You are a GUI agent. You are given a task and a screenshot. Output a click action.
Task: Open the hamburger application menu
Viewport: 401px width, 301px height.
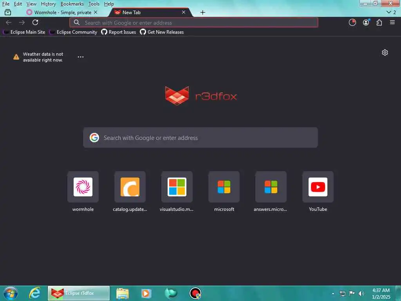click(392, 22)
